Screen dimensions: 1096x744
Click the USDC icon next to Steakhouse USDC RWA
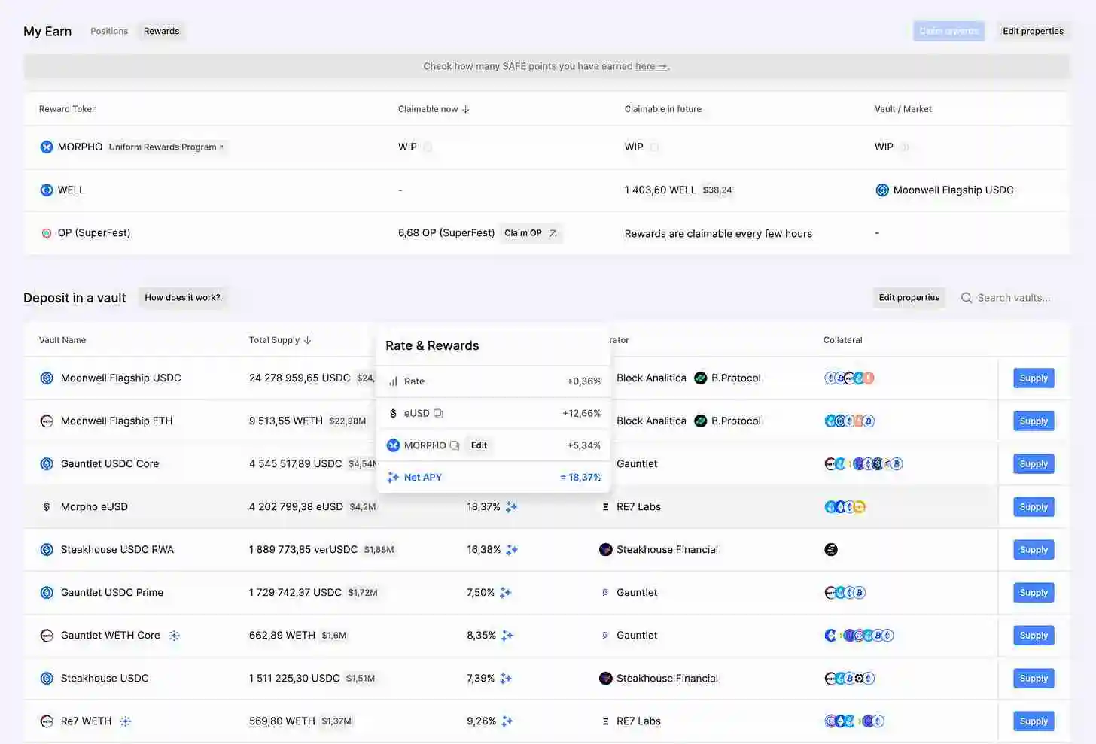[x=47, y=549]
